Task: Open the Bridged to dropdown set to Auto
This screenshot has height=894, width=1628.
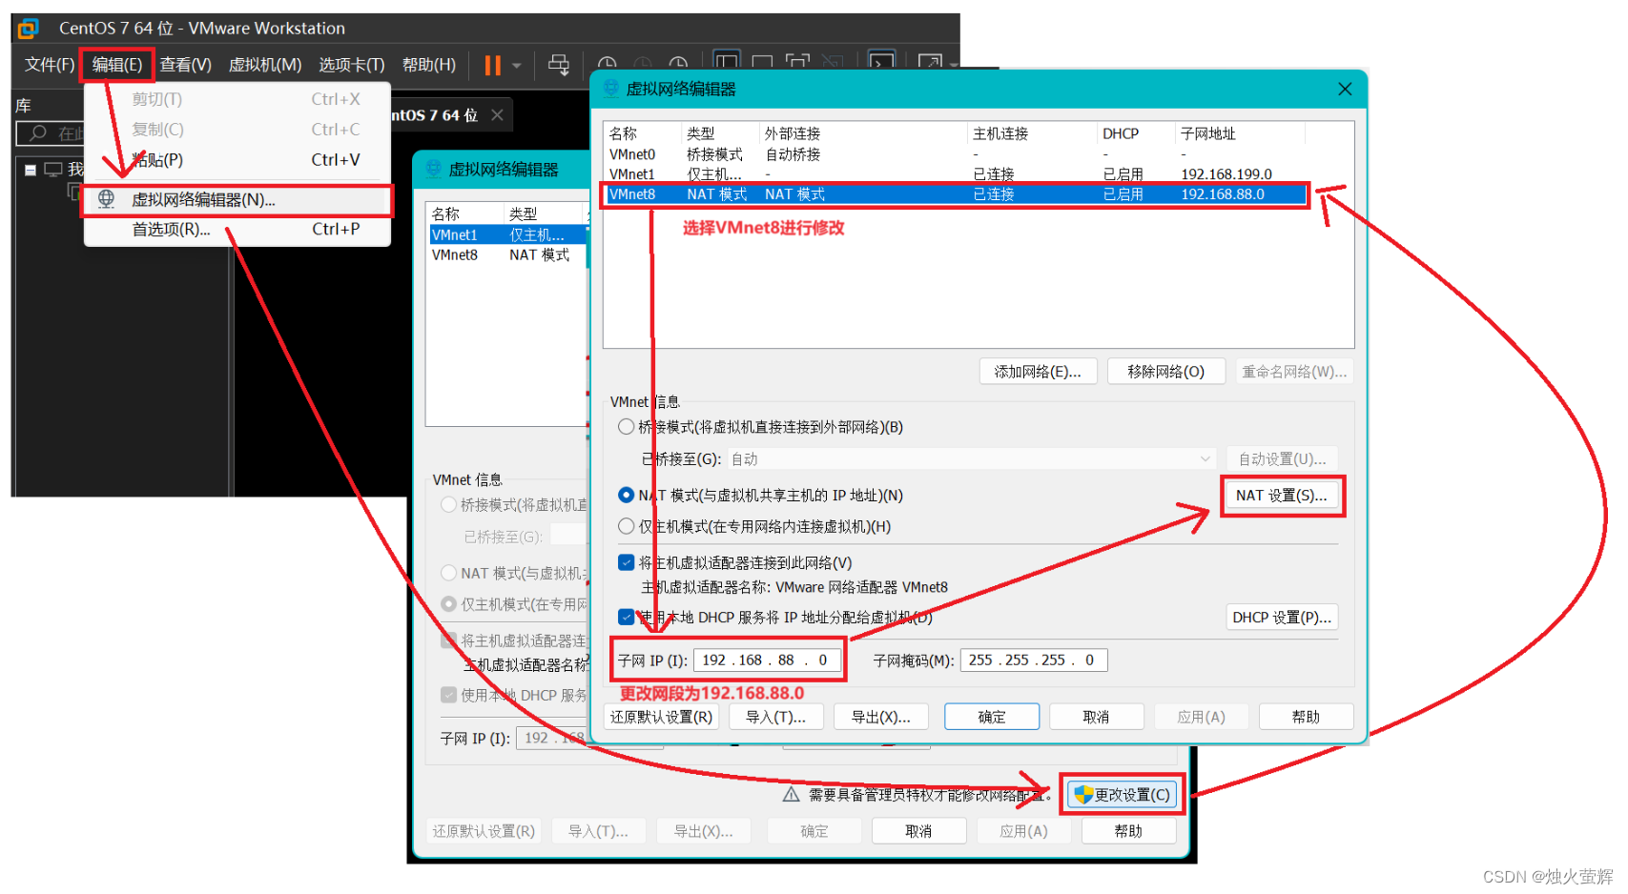Action: tap(971, 459)
